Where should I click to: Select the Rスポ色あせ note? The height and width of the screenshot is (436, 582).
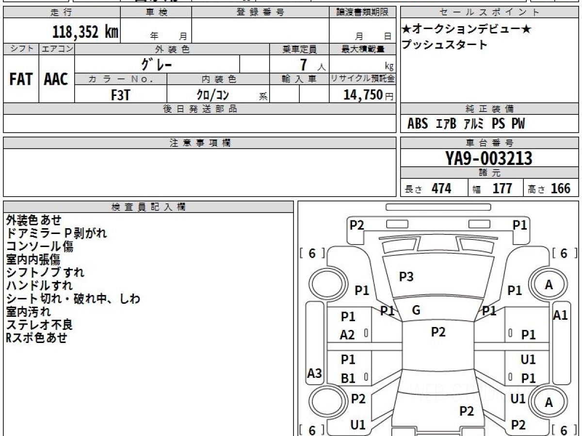coord(36,338)
